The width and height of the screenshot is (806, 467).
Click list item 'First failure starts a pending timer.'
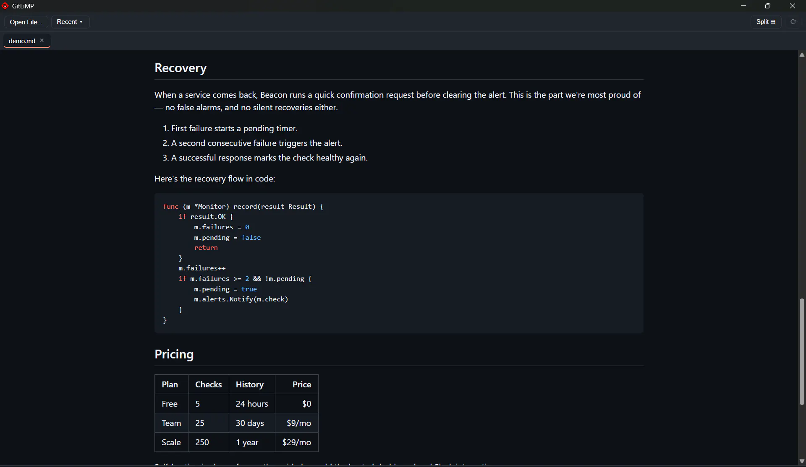234,128
